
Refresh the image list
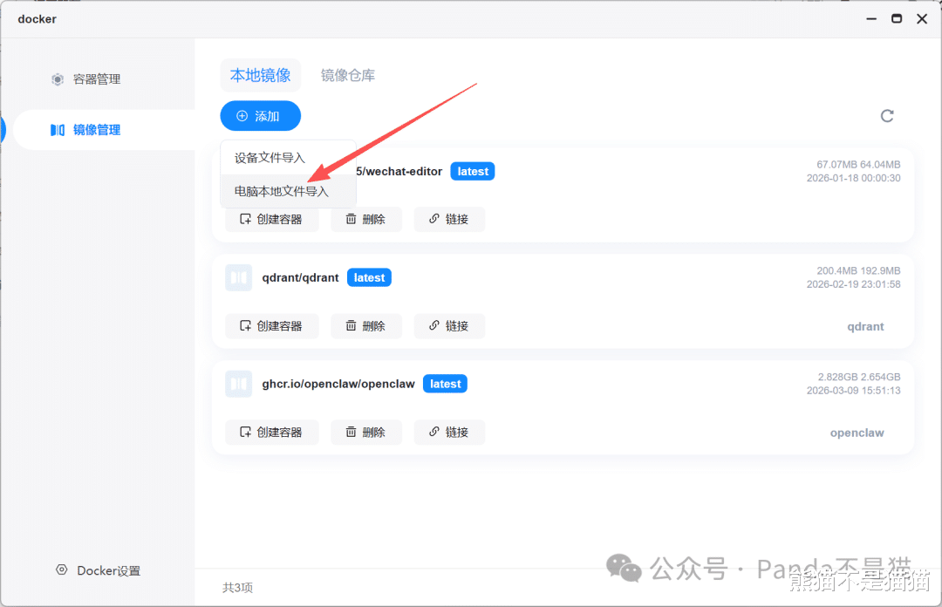point(887,116)
